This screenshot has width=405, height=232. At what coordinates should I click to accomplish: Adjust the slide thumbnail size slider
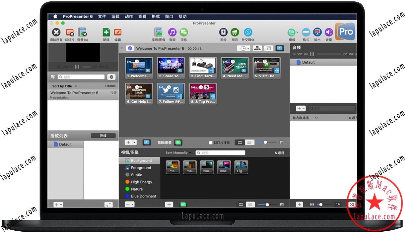pos(265,143)
